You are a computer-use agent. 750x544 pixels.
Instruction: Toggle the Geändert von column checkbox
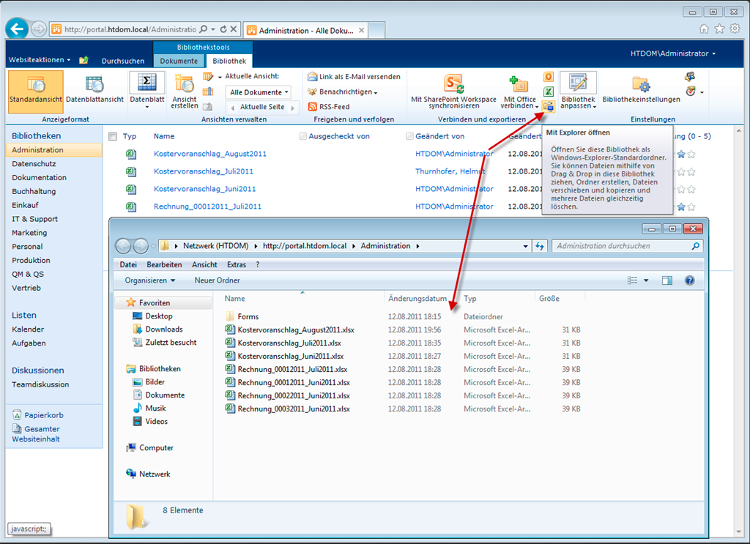coord(409,136)
